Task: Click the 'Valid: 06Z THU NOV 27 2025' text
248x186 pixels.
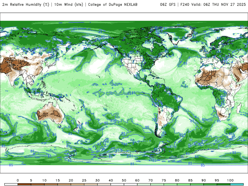Action: (219, 5)
